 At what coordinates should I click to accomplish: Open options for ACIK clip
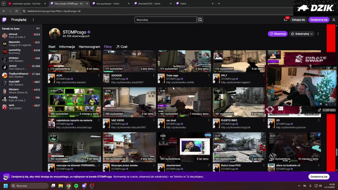click(x=99, y=75)
